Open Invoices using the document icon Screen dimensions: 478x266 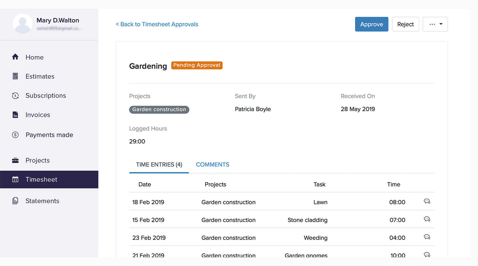coord(15,114)
